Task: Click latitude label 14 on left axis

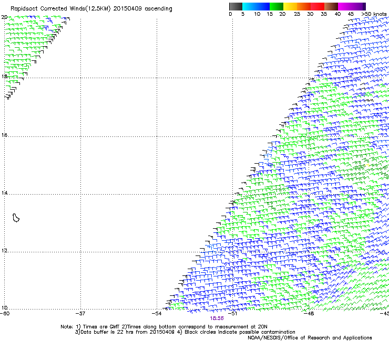Action: [4, 193]
